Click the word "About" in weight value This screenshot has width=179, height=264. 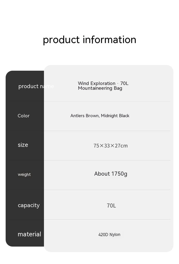click(x=102, y=174)
